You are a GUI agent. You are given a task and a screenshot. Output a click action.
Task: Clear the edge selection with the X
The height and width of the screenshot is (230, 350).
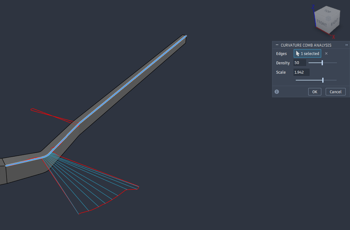pos(326,53)
